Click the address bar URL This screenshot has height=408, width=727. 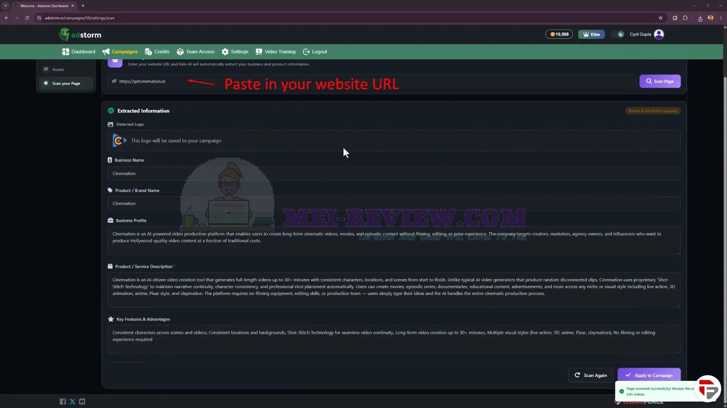point(80,18)
